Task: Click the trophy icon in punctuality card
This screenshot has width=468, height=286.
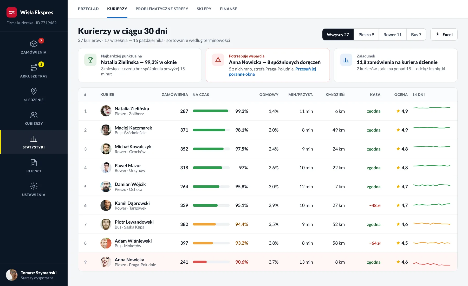Action: click(x=90, y=60)
